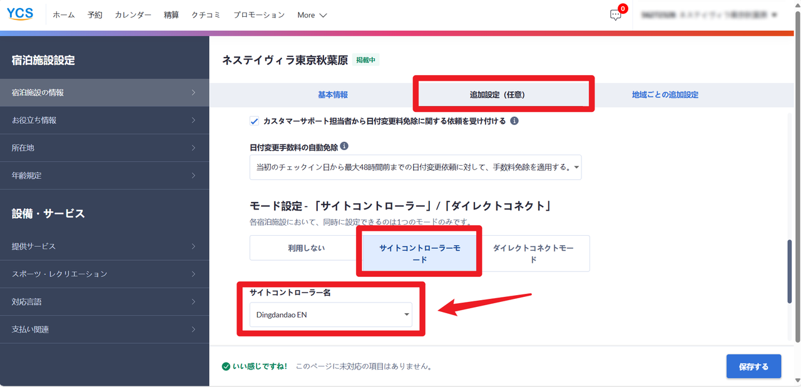Switch to the 基本情報 tab

[332, 95]
